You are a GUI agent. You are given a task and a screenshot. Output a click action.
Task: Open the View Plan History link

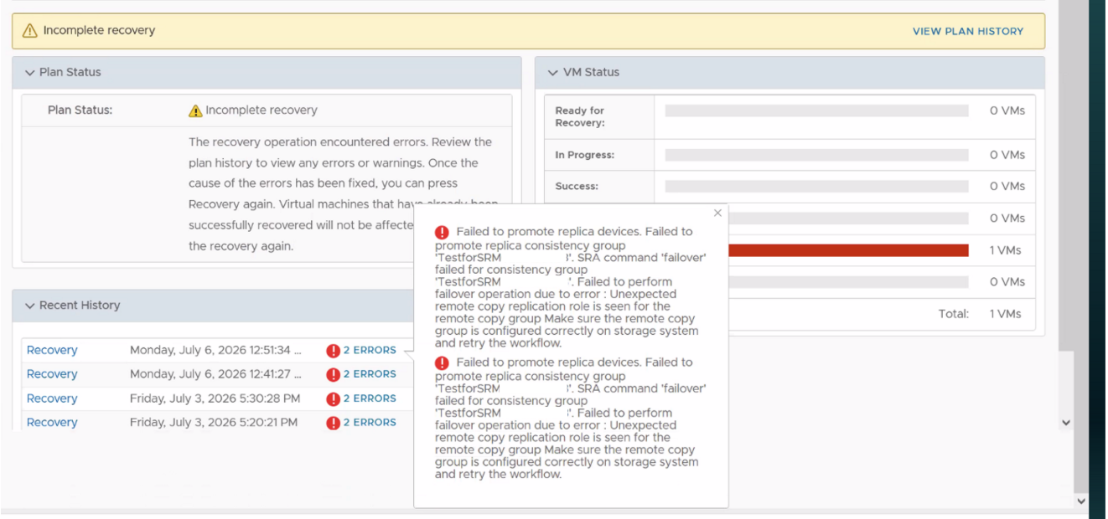click(968, 31)
